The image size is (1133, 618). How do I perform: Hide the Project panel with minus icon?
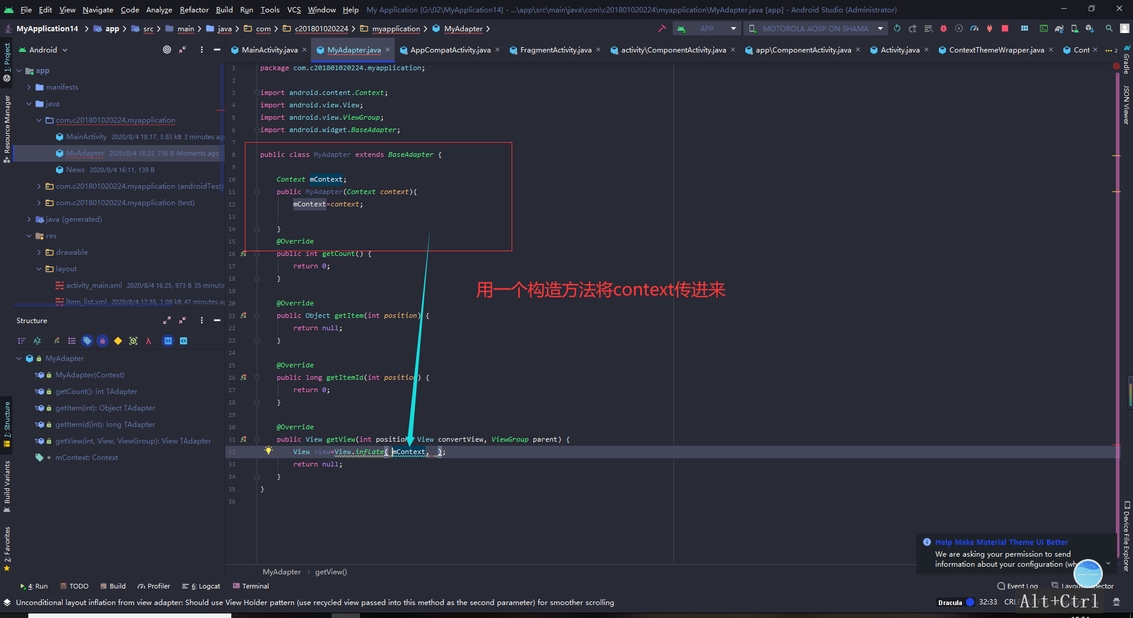(217, 50)
